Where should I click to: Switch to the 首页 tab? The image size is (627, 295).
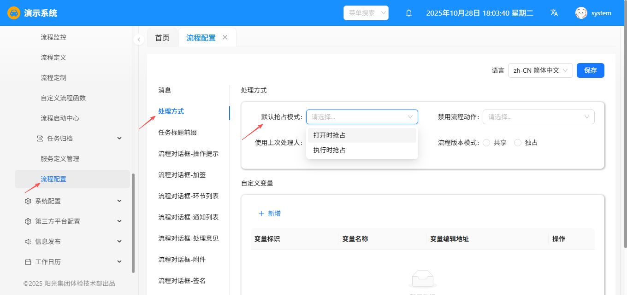pyautogui.click(x=162, y=38)
